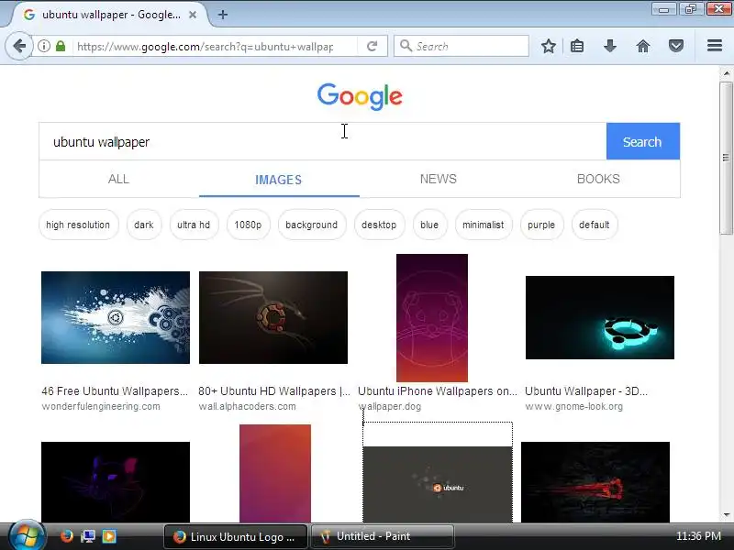Image resolution: width=734 pixels, height=550 pixels.
Task: Choose the minimalist filter chip
Action: tap(484, 225)
